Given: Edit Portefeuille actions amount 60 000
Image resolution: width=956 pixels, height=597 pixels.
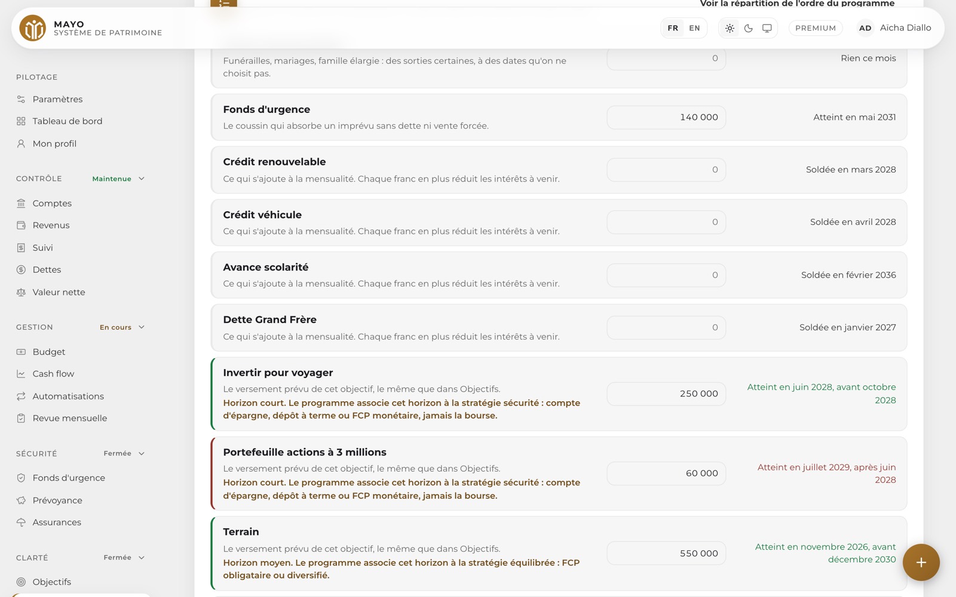Looking at the screenshot, I should (x=666, y=473).
